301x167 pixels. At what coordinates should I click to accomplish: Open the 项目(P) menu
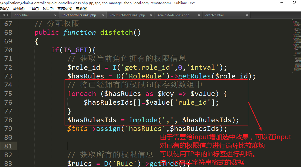click(48, 9)
